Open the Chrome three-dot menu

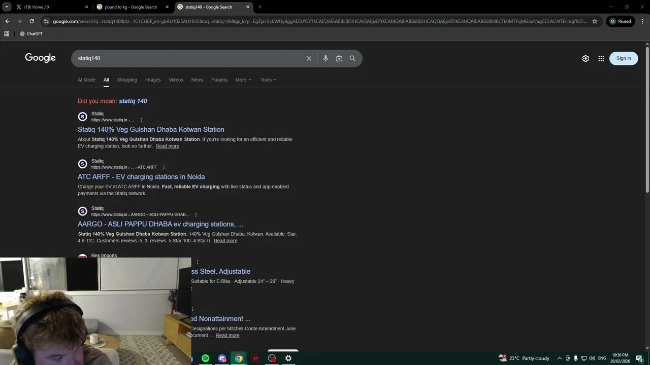coord(642,21)
